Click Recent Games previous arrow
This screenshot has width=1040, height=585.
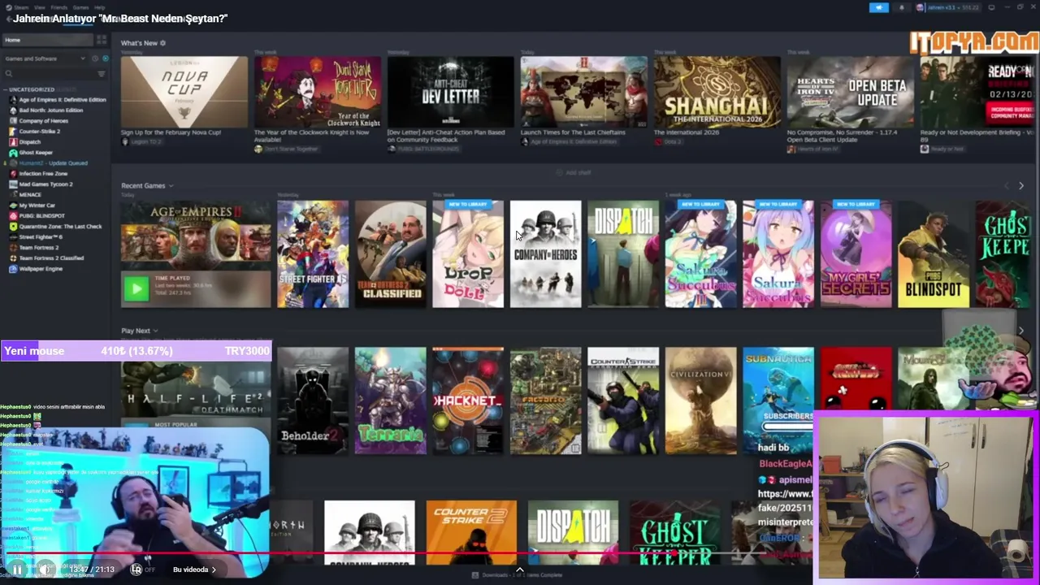click(1006, 186)
